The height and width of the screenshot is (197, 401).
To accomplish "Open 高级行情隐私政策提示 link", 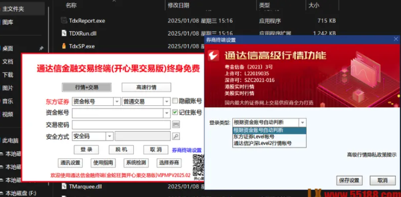I will [372, 155].
